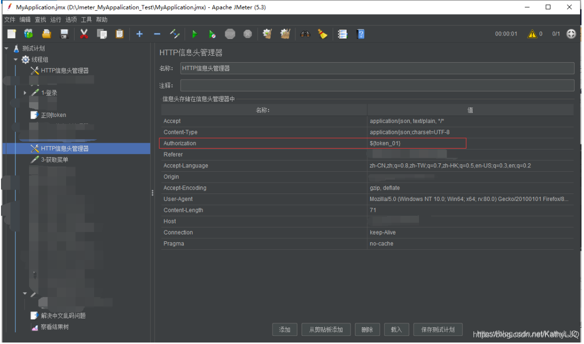The height and width of the screenshot is (344, 584).
Task: Select 解决中文乱码问题 in the tree
Action: click(63, 316)
